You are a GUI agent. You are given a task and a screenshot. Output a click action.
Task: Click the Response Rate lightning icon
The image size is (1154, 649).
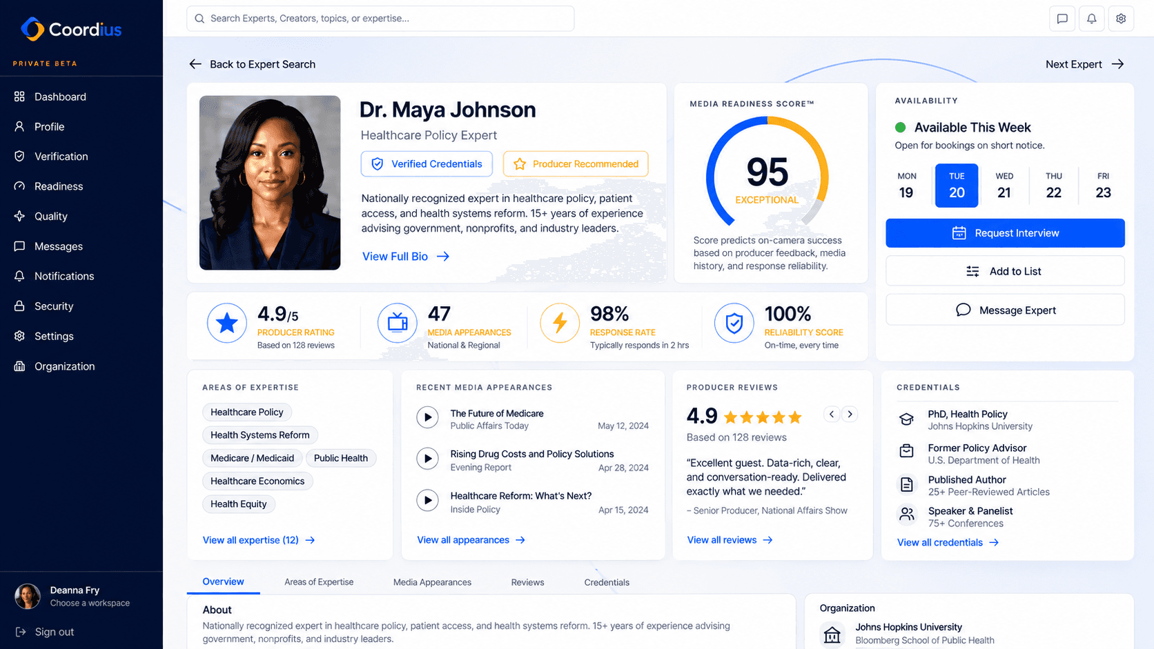560,323
